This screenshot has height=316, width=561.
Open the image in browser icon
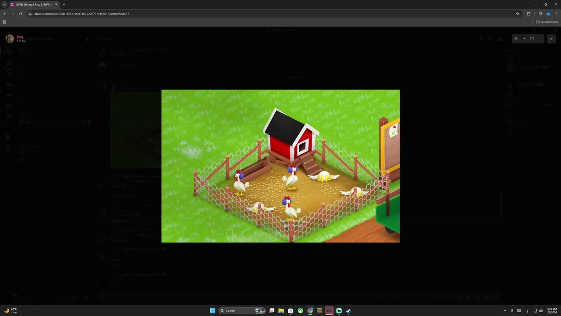point(532,39)
